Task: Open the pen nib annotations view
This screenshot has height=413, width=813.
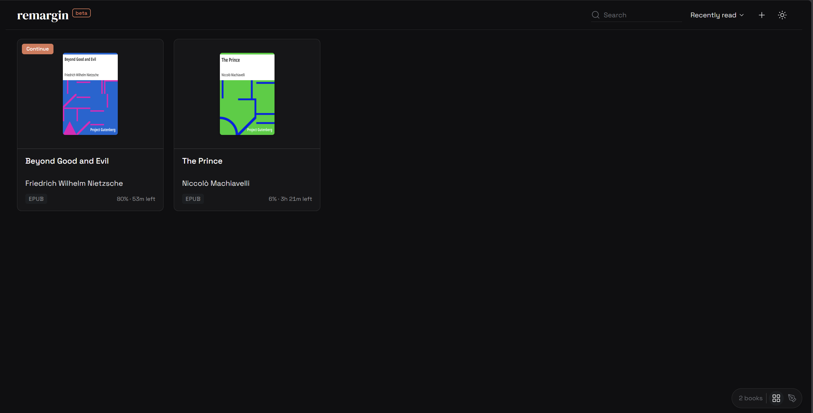Action: (792, 398)
